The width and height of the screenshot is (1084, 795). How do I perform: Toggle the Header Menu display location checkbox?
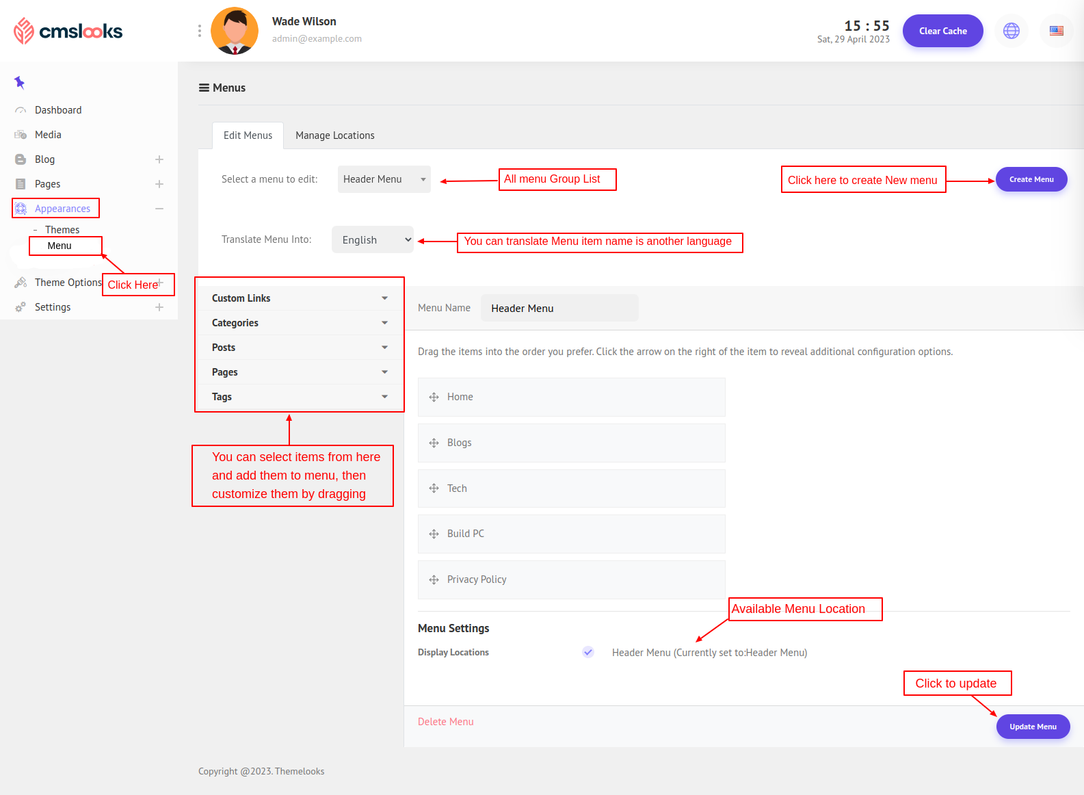coord(588,652)
